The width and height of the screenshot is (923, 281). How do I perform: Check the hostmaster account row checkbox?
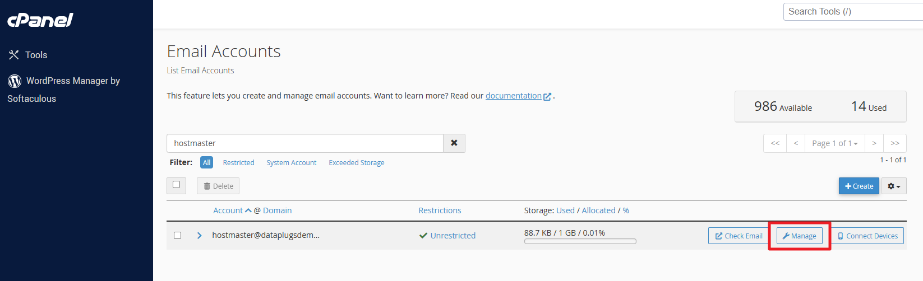pos(178,236)
